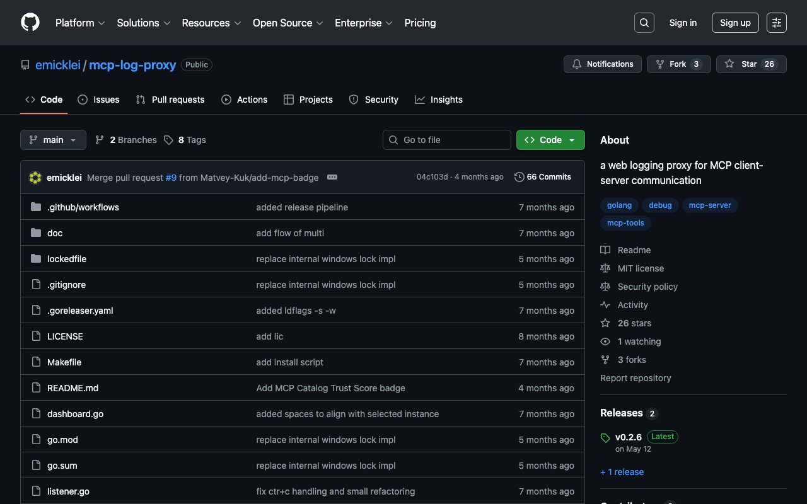The image size is (807, 504).
Task: Expand the green Code dropdown button
Action: point(550,140)
